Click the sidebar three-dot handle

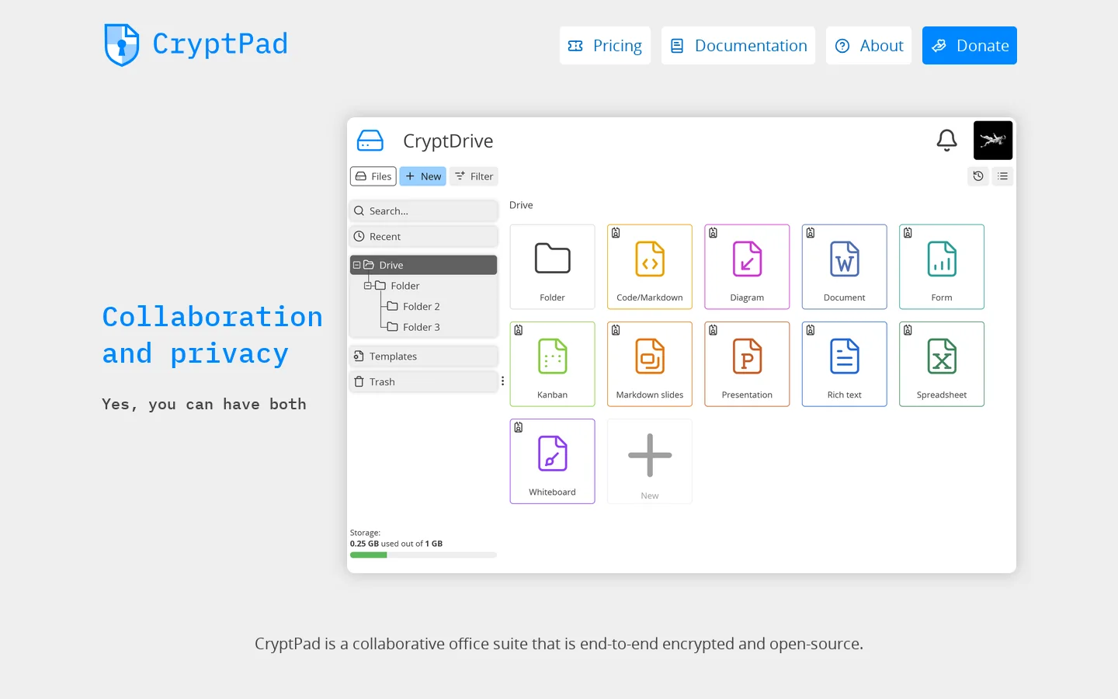[x=502, y=381]
